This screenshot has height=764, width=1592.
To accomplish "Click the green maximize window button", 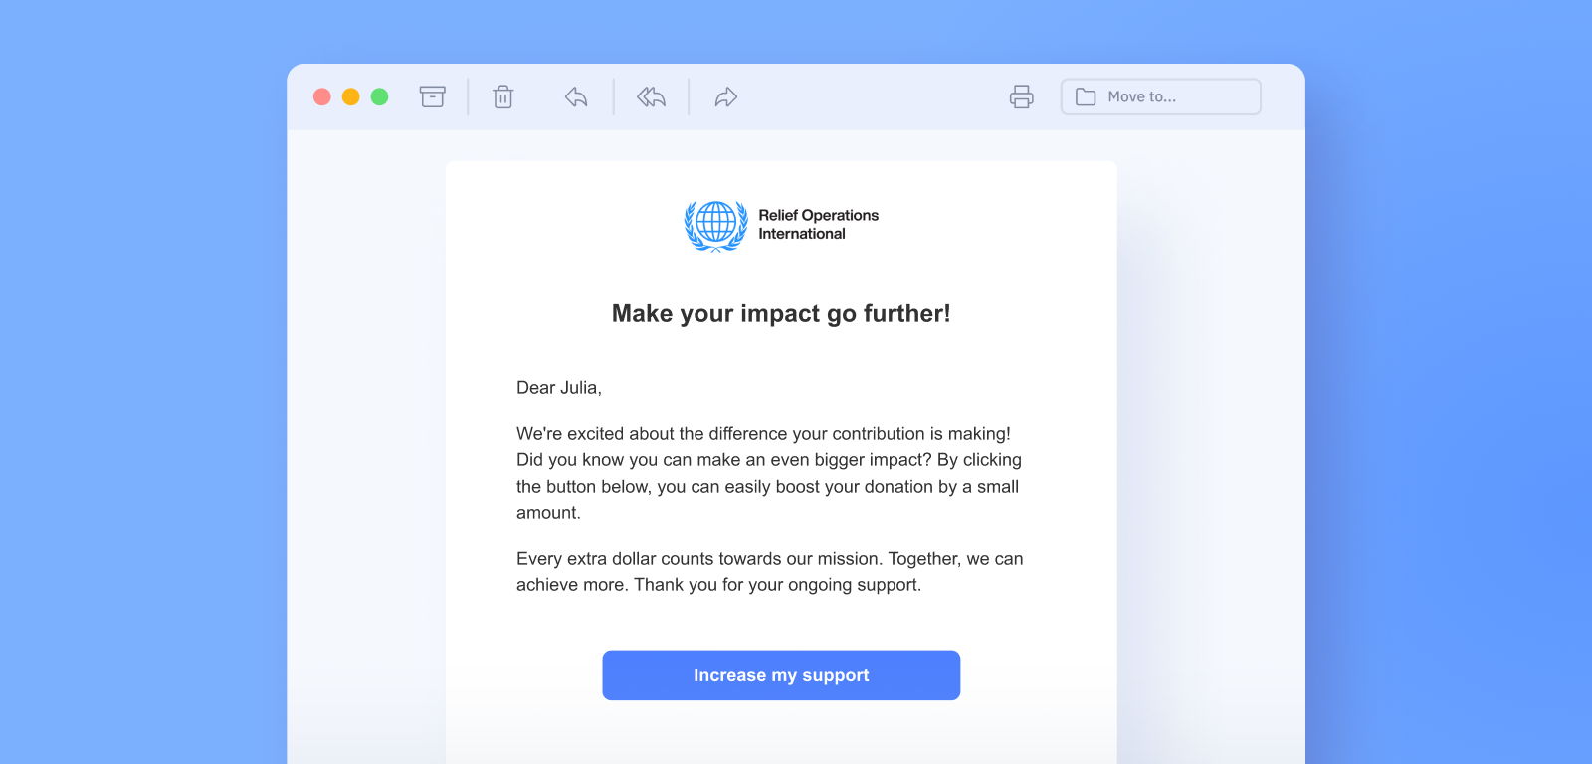I will pos(379,96).
